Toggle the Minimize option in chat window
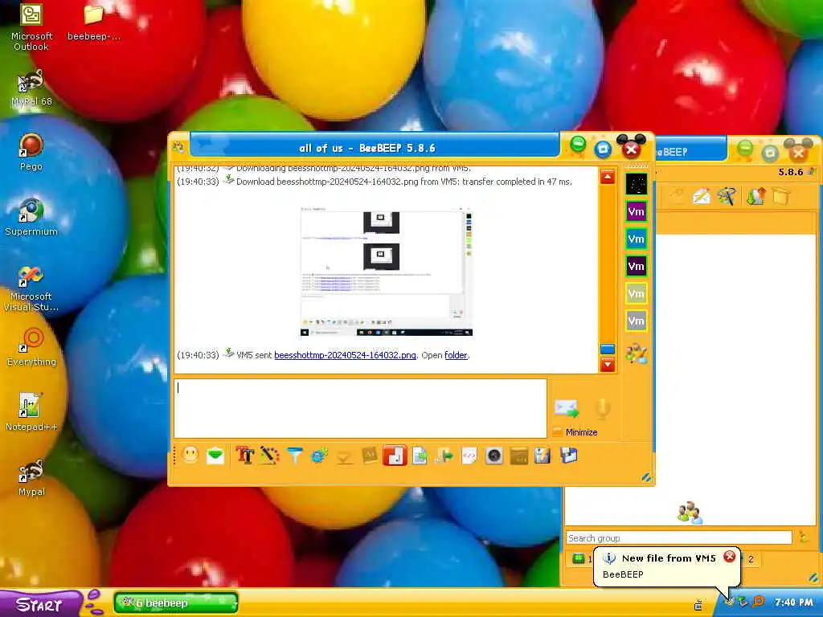823x617 pixels. 575,432
